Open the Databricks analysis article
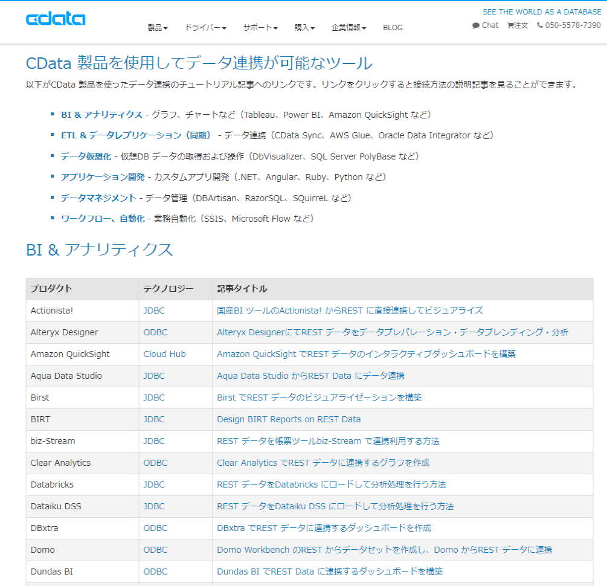The width and height of the screenshot is (607, 586). [x=332, y=485]
